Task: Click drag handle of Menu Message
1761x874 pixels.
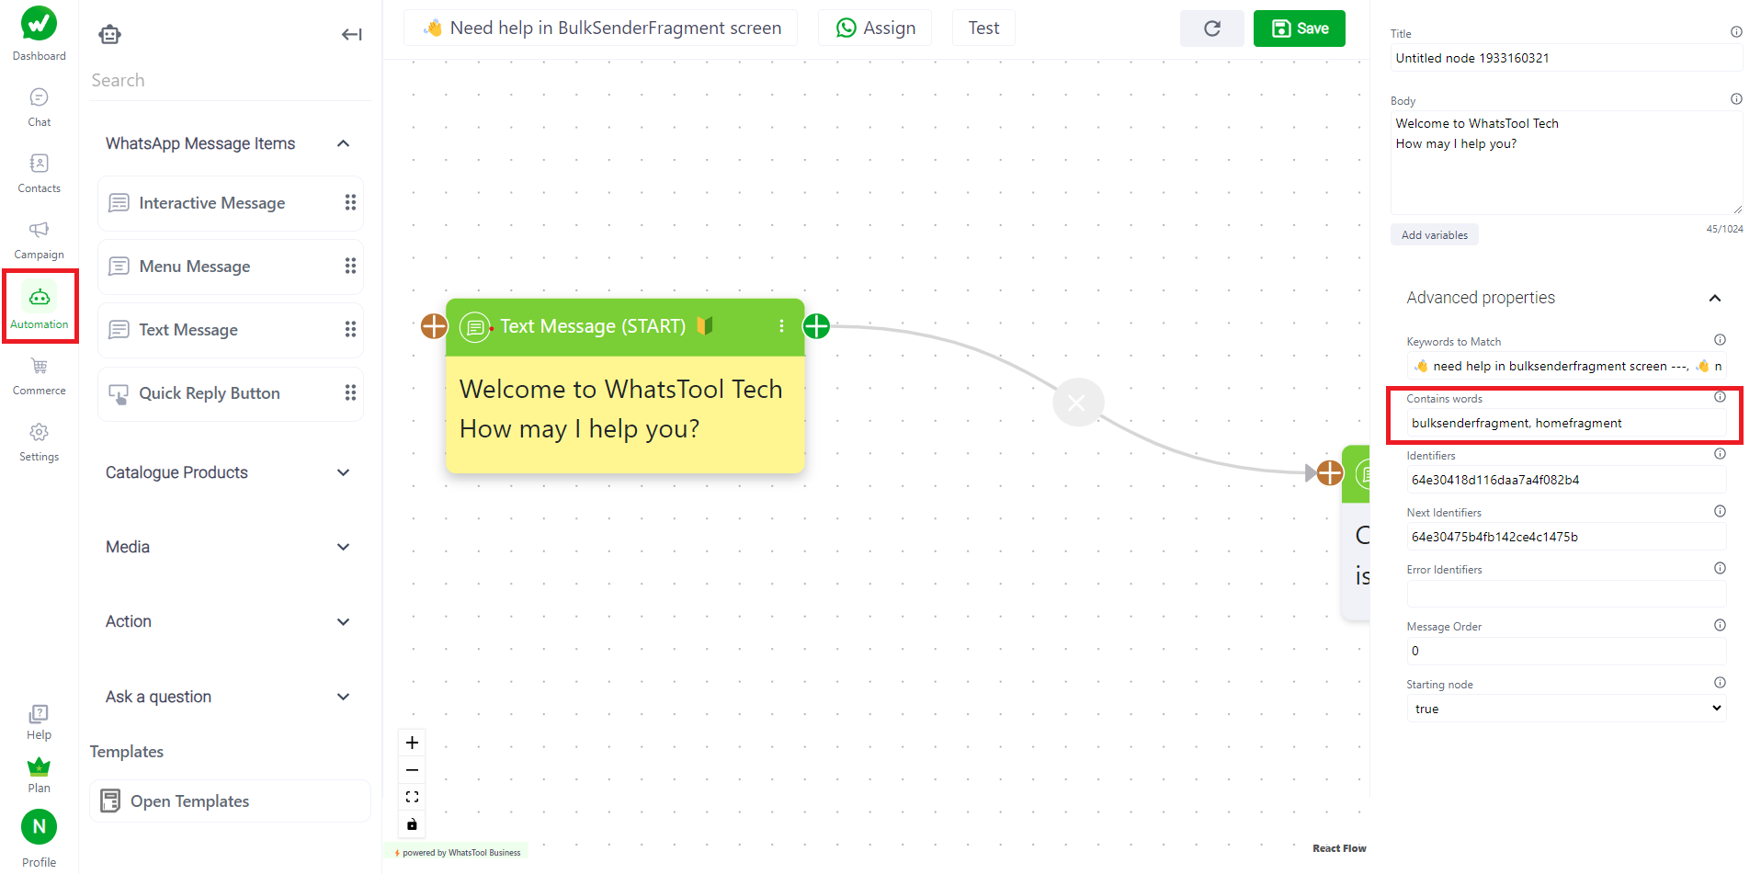Action: tap(350, 266)
